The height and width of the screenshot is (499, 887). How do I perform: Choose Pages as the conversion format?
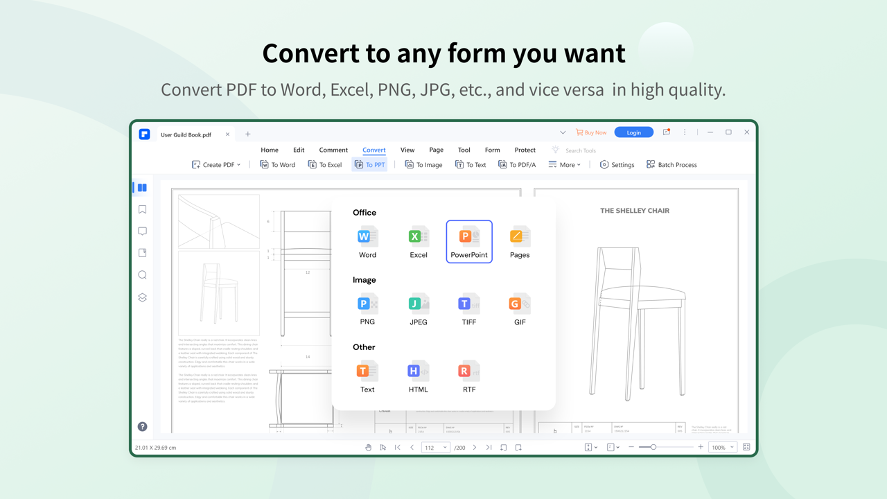click(520, 242)
